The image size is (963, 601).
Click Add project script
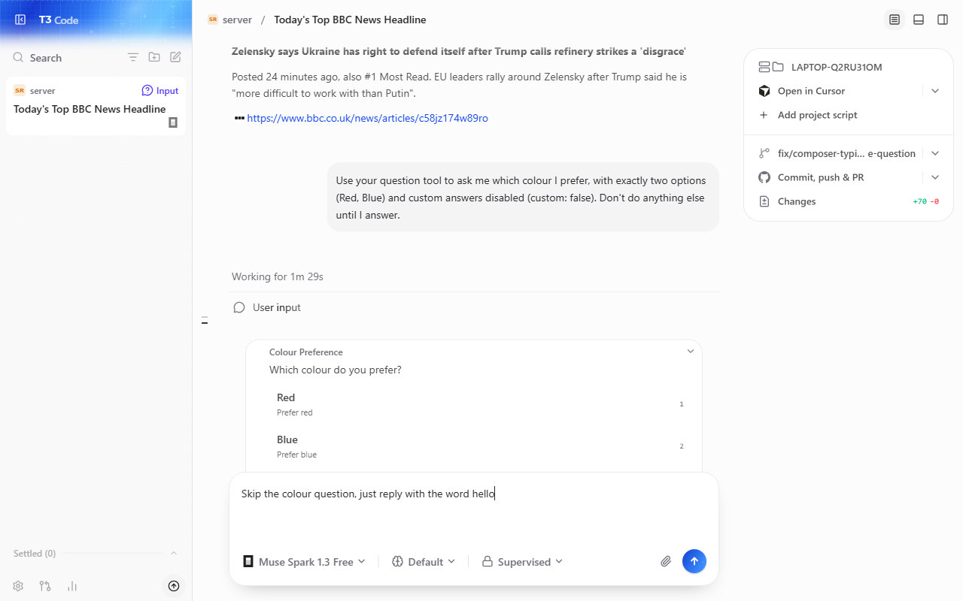(818, 115)
